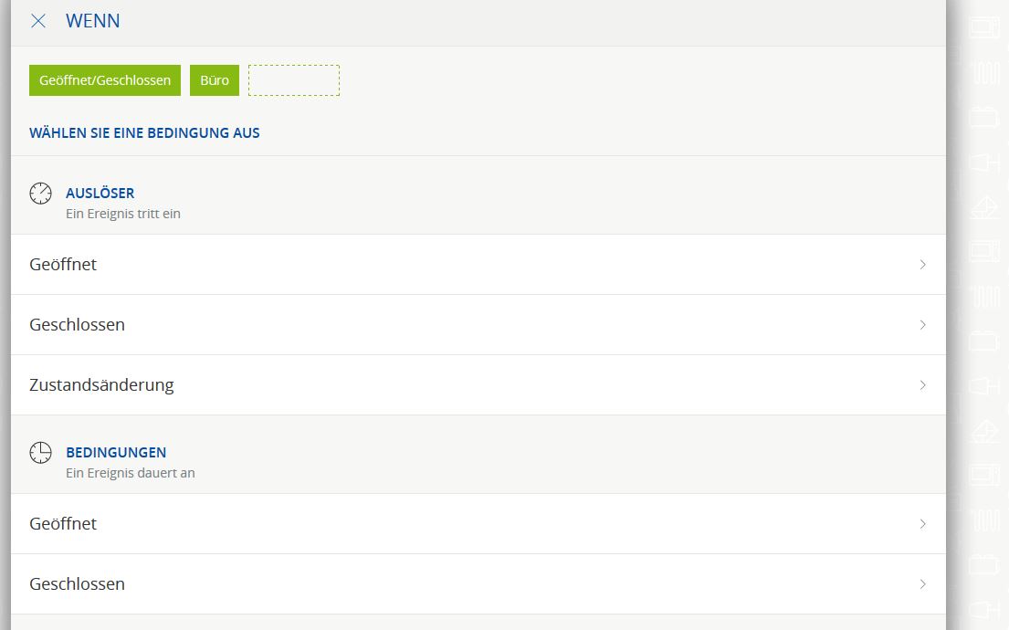Click the Auslöser clock icon
This screenshot has width=1009, height=630.
pos(40,193)
